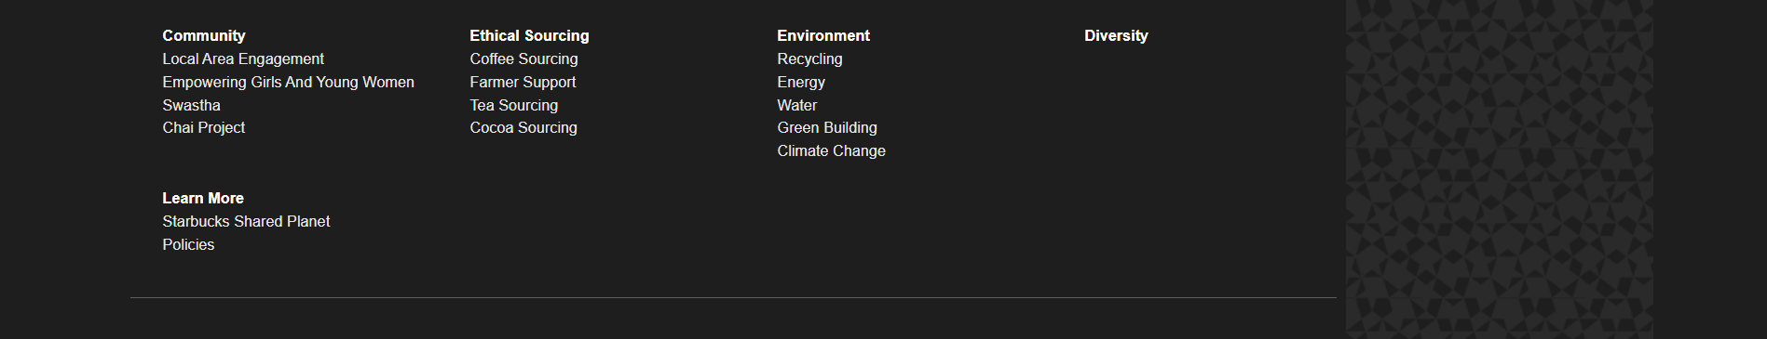Open the Tea Sourcing link

click(513, 105)
